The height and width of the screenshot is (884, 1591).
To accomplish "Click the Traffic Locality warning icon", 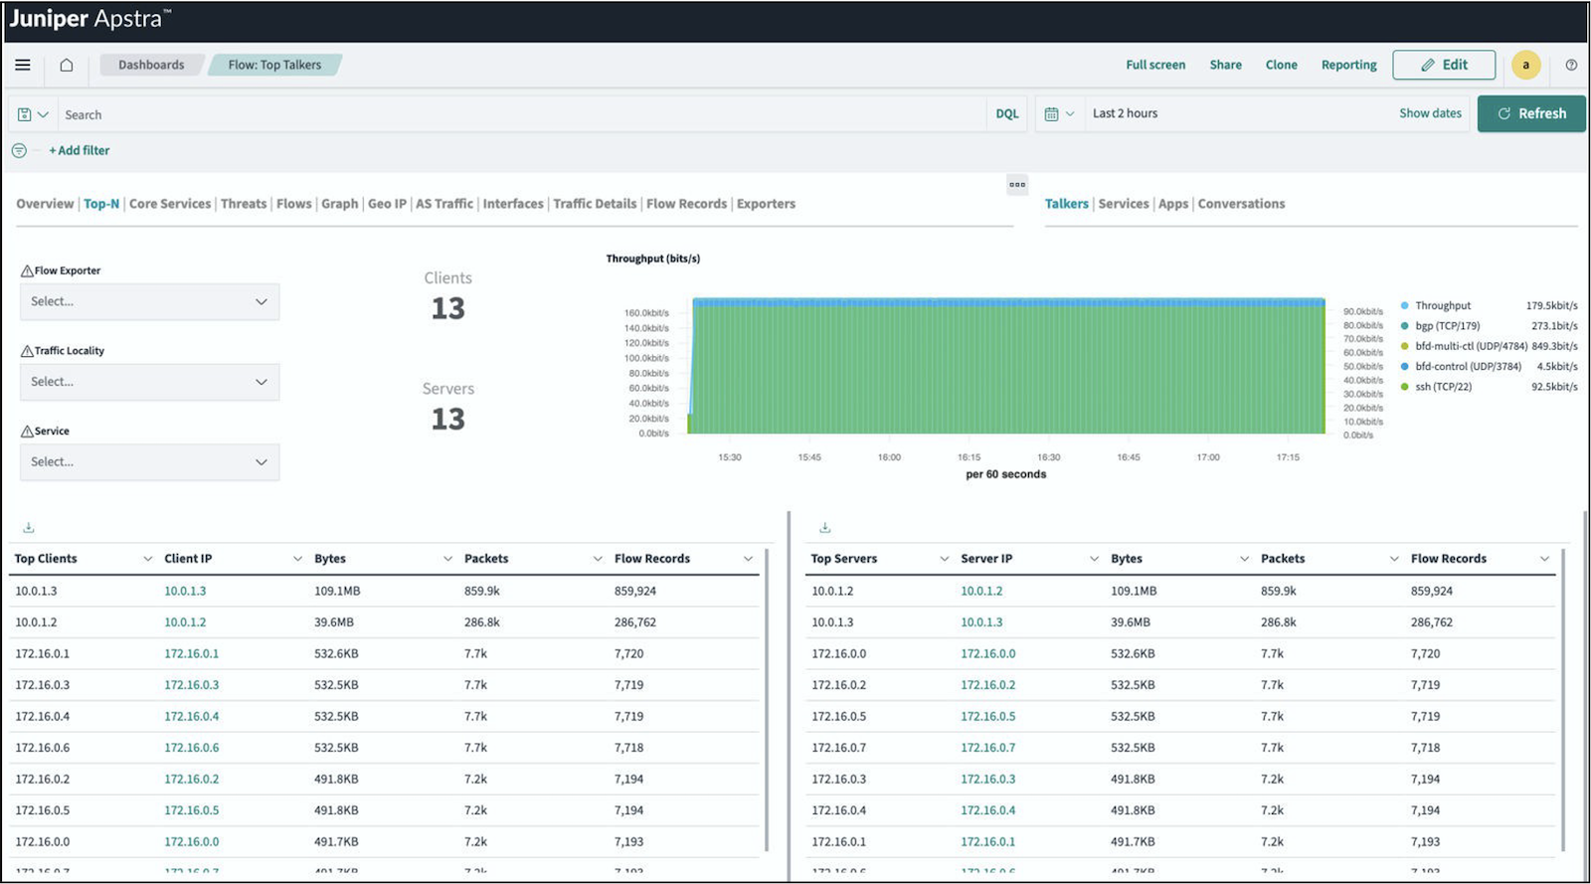I will (x=27, y=351).
